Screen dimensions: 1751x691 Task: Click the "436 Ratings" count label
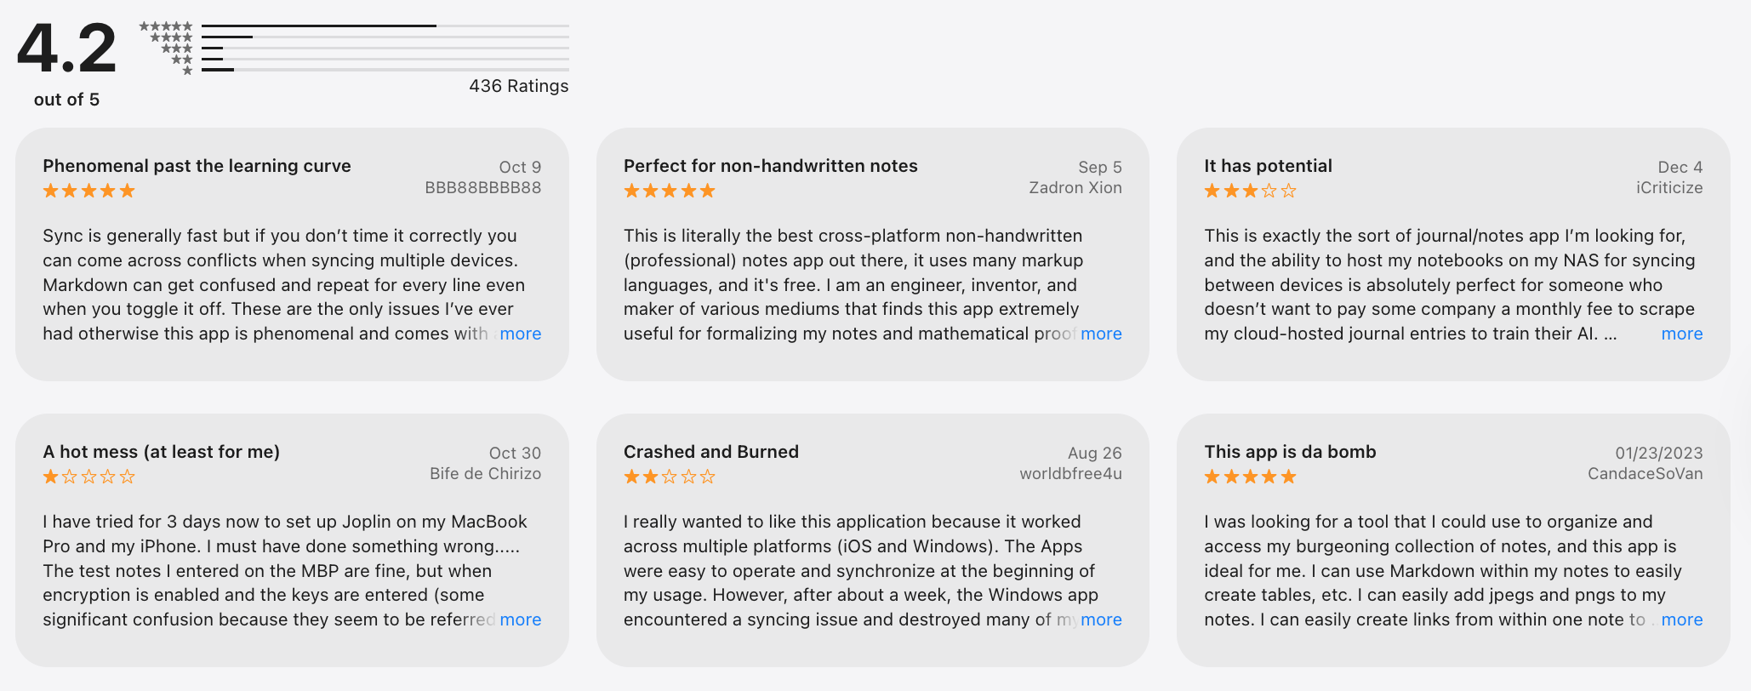pos(518,86)
